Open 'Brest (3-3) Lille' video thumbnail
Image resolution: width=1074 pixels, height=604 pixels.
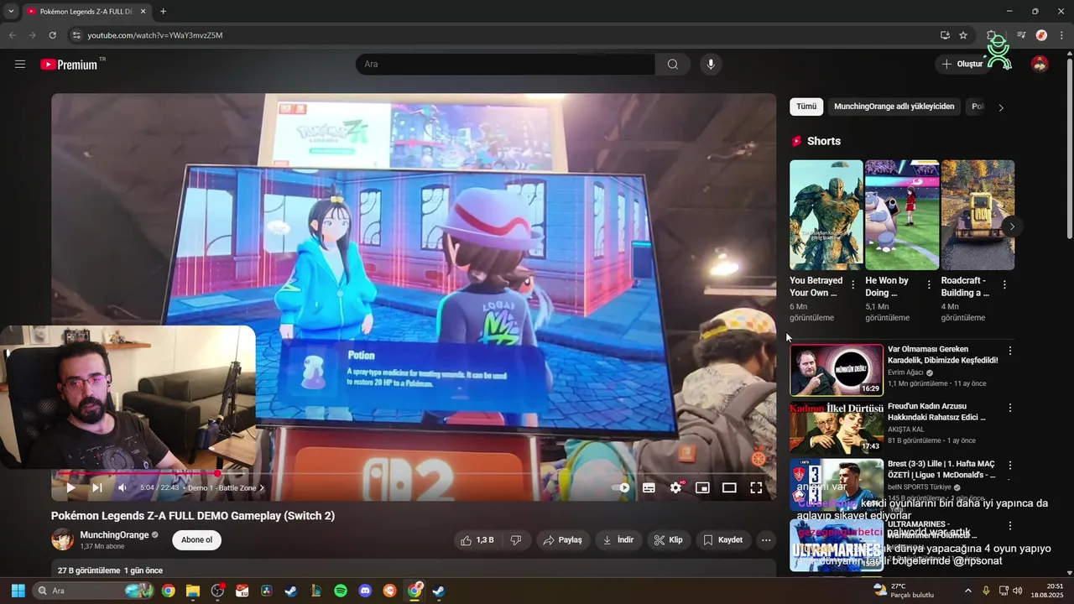(837, 484)
